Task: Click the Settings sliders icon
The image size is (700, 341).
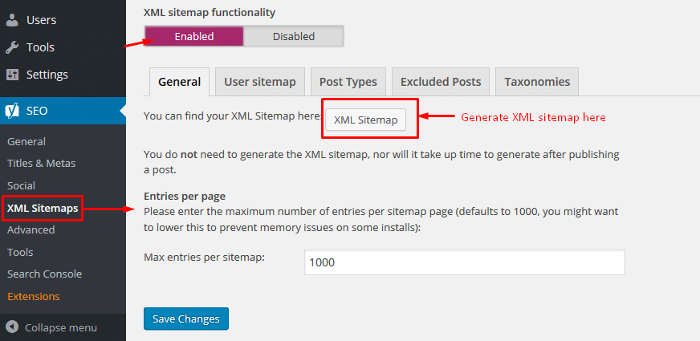Action: (x=13, y=75)
